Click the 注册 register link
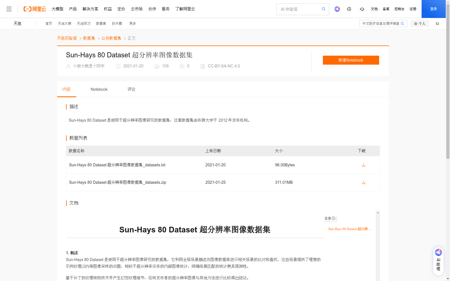 pos(413,9)
